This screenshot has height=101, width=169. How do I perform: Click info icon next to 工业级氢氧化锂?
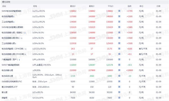[x=15, y=43]
